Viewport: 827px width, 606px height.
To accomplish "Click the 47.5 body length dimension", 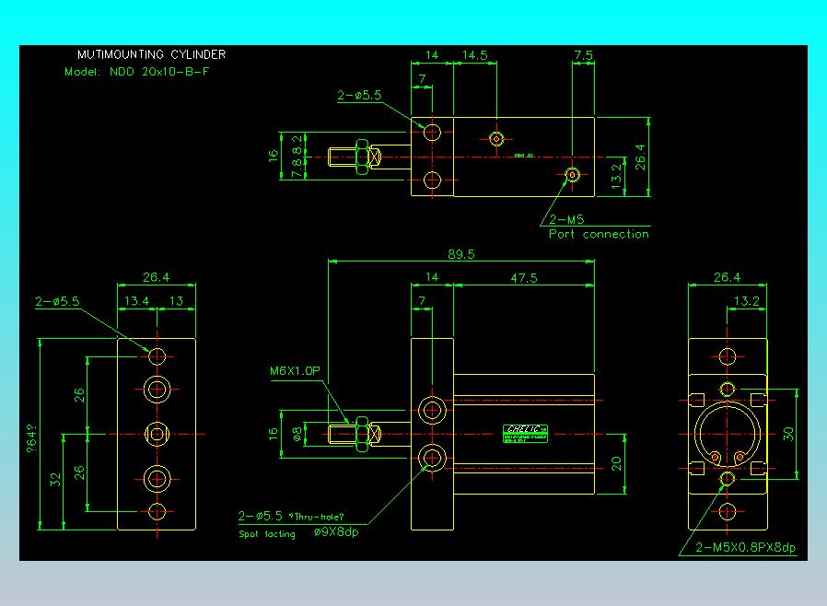I will (524, 278).
